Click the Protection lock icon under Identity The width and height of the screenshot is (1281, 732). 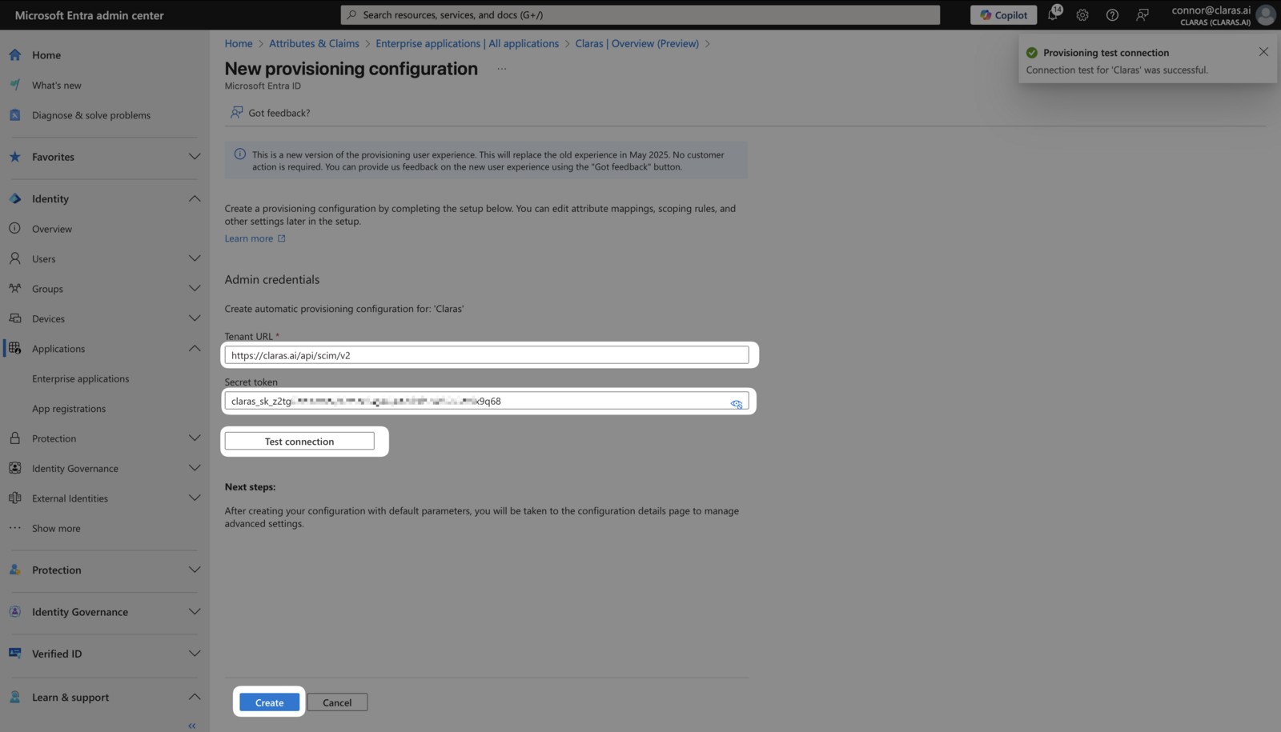click(15, 438)
